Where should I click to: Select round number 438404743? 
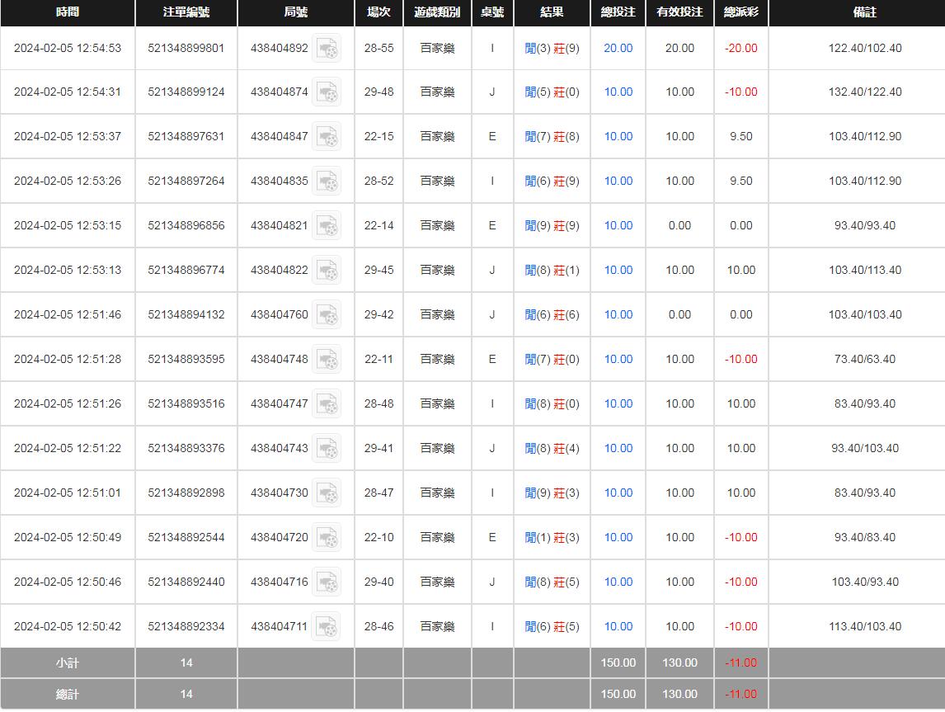pos(279,449)
